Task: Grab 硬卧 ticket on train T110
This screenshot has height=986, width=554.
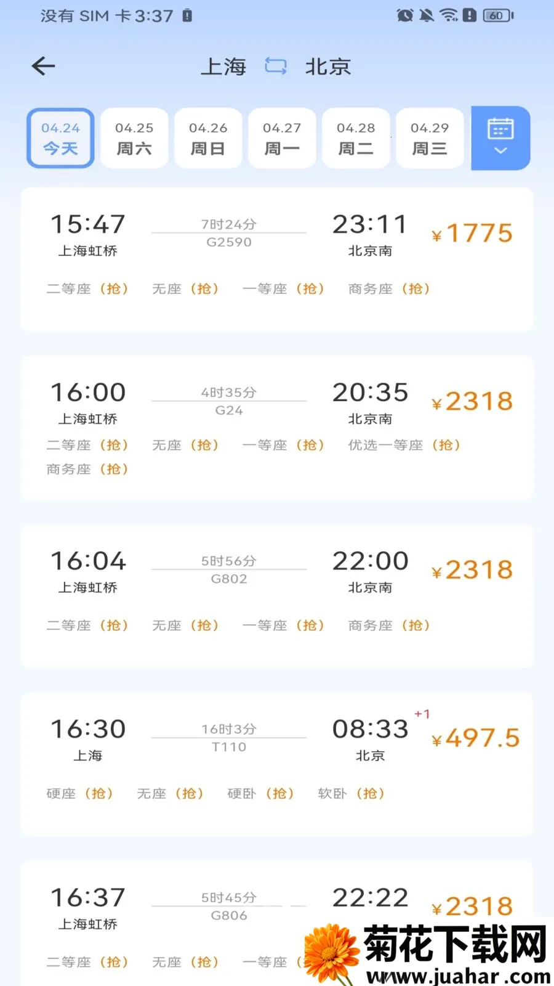Action: [x=260, y=794]
